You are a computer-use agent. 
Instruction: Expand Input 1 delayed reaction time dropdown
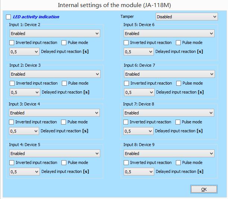pos(24,52)
